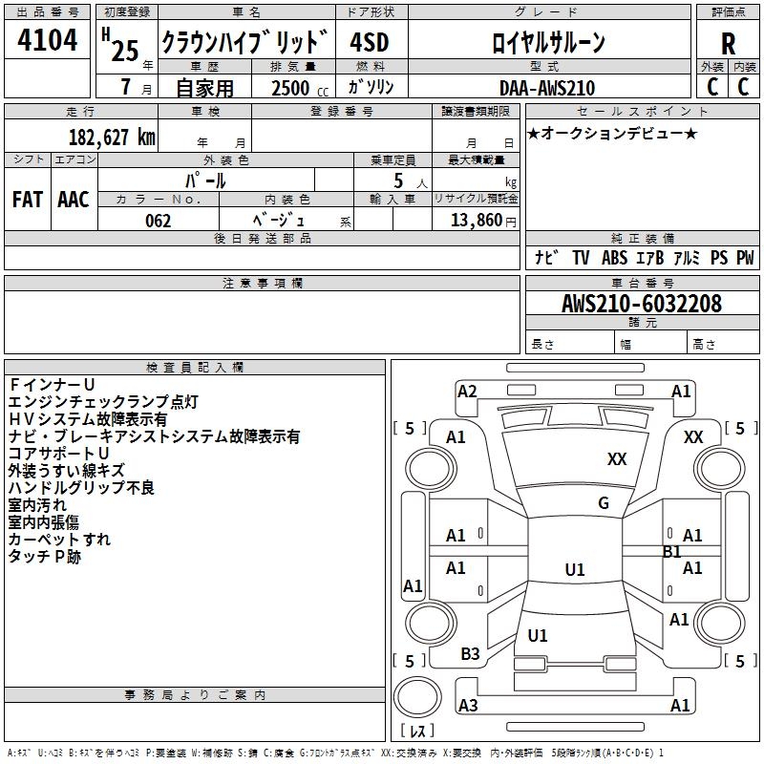Click the overall score R
Viewport: 764px width, 764px height.
pos(728,44)
